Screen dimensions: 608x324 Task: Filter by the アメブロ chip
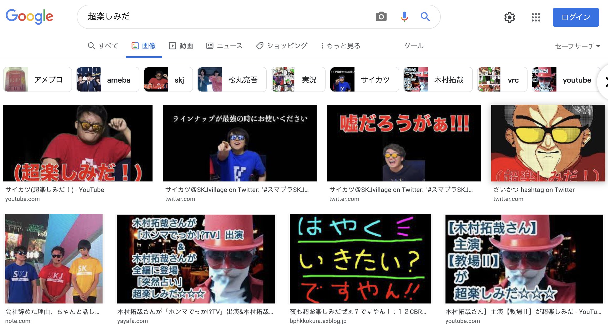click(38, 79)
